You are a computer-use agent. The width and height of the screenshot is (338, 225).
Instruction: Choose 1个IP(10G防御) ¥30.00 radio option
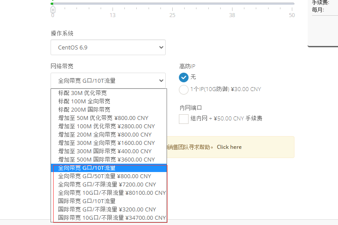tap(184, 89)
